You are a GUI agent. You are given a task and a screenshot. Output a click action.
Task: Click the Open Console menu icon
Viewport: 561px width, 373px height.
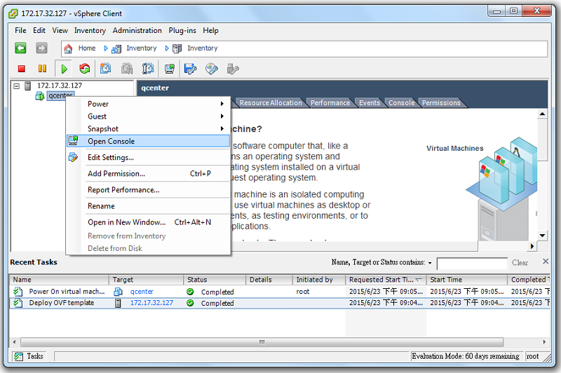[x=74, y=140]
